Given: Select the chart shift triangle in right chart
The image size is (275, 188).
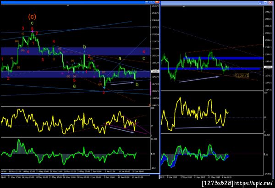Looking at the screenshot, I should pos(184,7).
